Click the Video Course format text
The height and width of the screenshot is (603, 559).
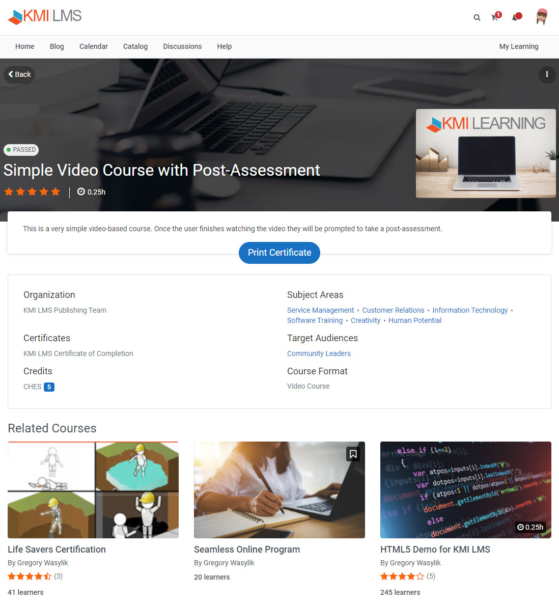pos(309,387)
